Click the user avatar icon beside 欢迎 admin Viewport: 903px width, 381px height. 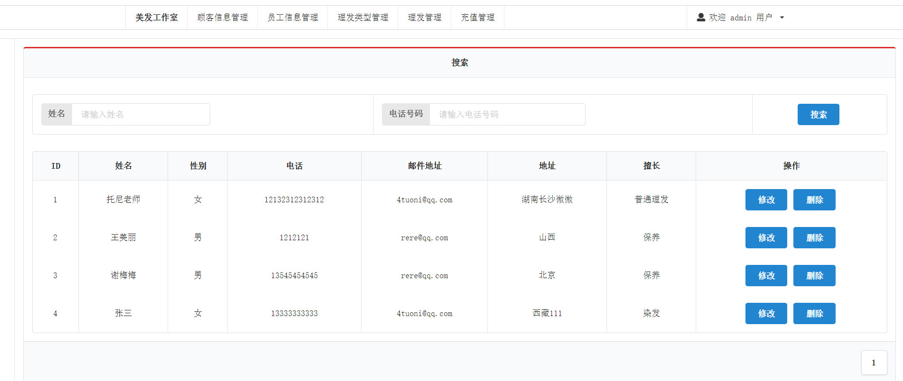[700, 18]
